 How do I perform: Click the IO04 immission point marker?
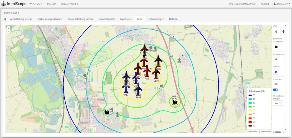(150, 48)
